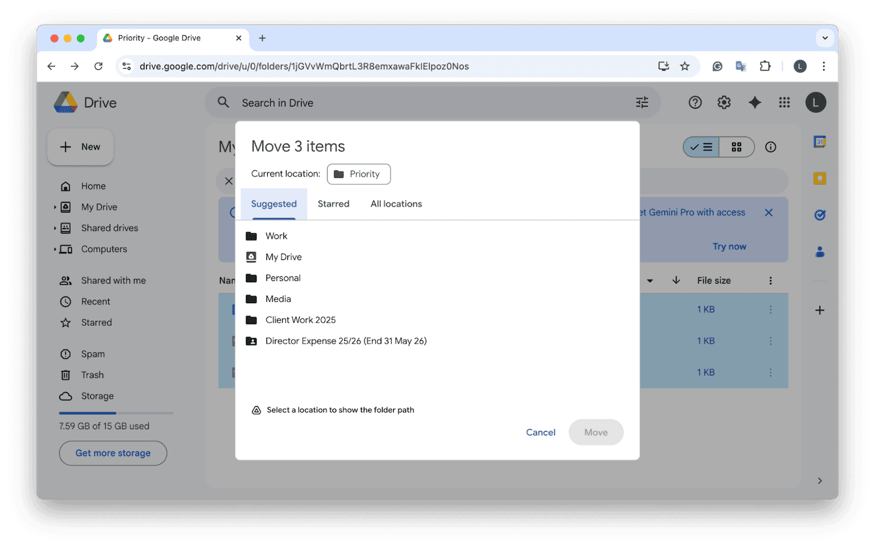Image resolution: width=875 pixels, height=548 pixels.
Task: Open advanced search options in the search bar
Action: tap(641, 102)
